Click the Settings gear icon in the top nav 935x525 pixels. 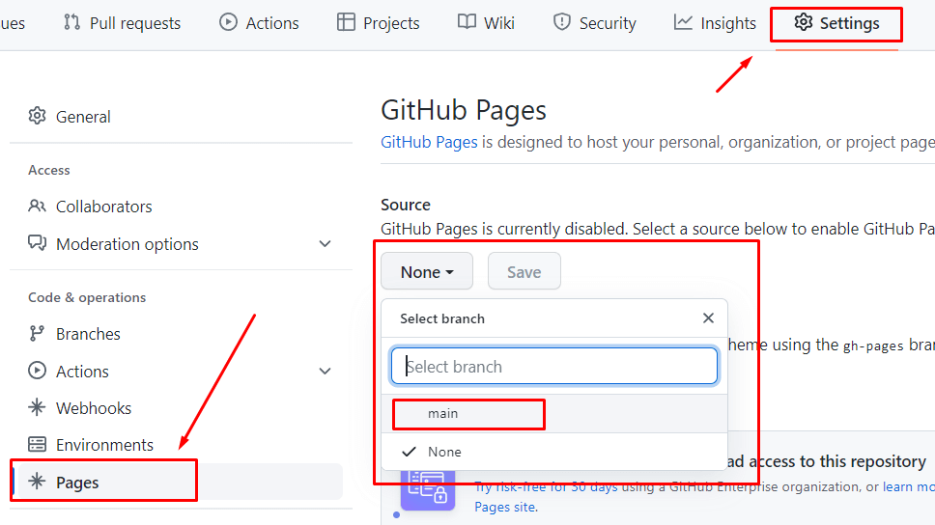pos(804,22)
